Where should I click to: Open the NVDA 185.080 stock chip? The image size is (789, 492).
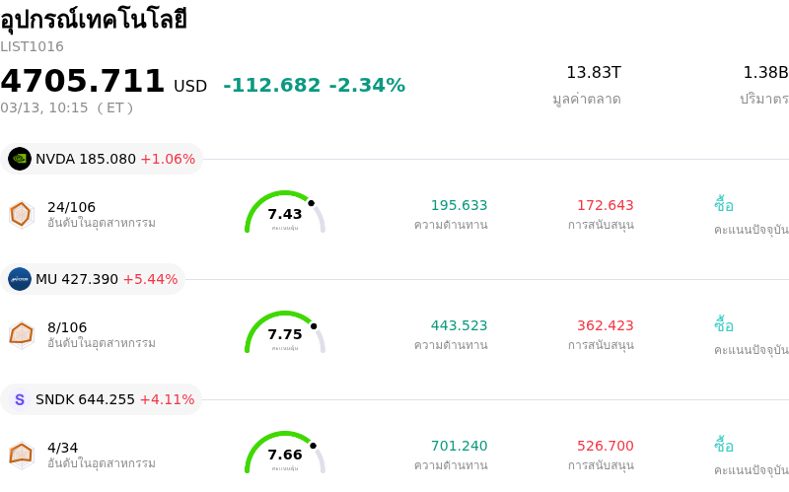point(103,159)
